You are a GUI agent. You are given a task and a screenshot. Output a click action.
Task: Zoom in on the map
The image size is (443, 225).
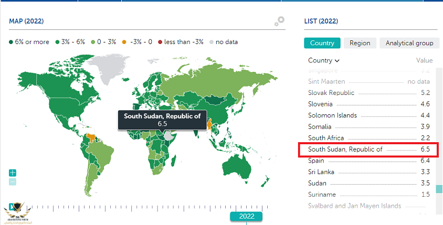13,173
